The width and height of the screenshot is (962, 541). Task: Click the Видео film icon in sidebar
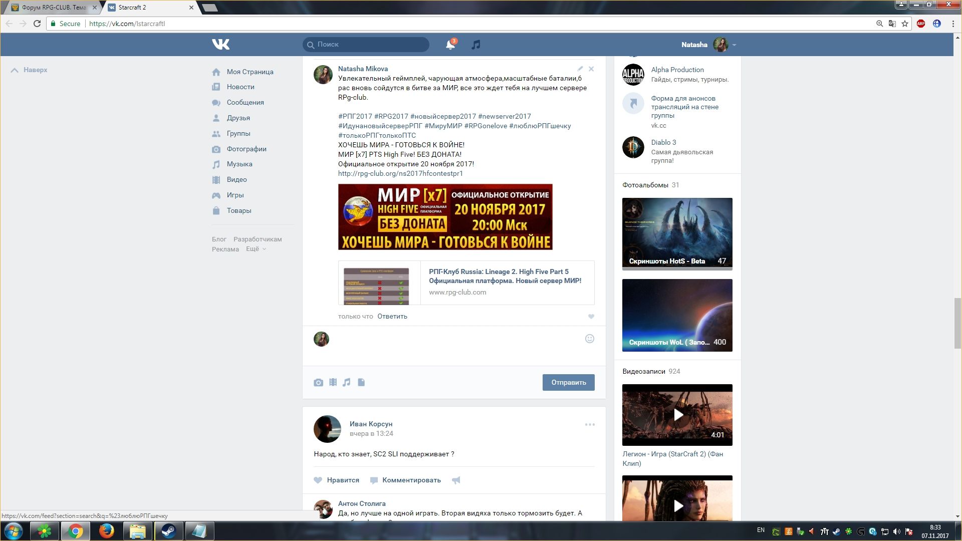pos(216,180)
